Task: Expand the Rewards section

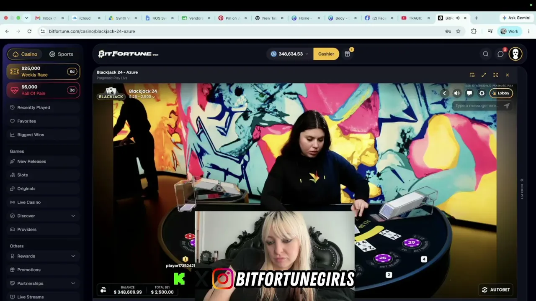Action: (x=43, y=256)
